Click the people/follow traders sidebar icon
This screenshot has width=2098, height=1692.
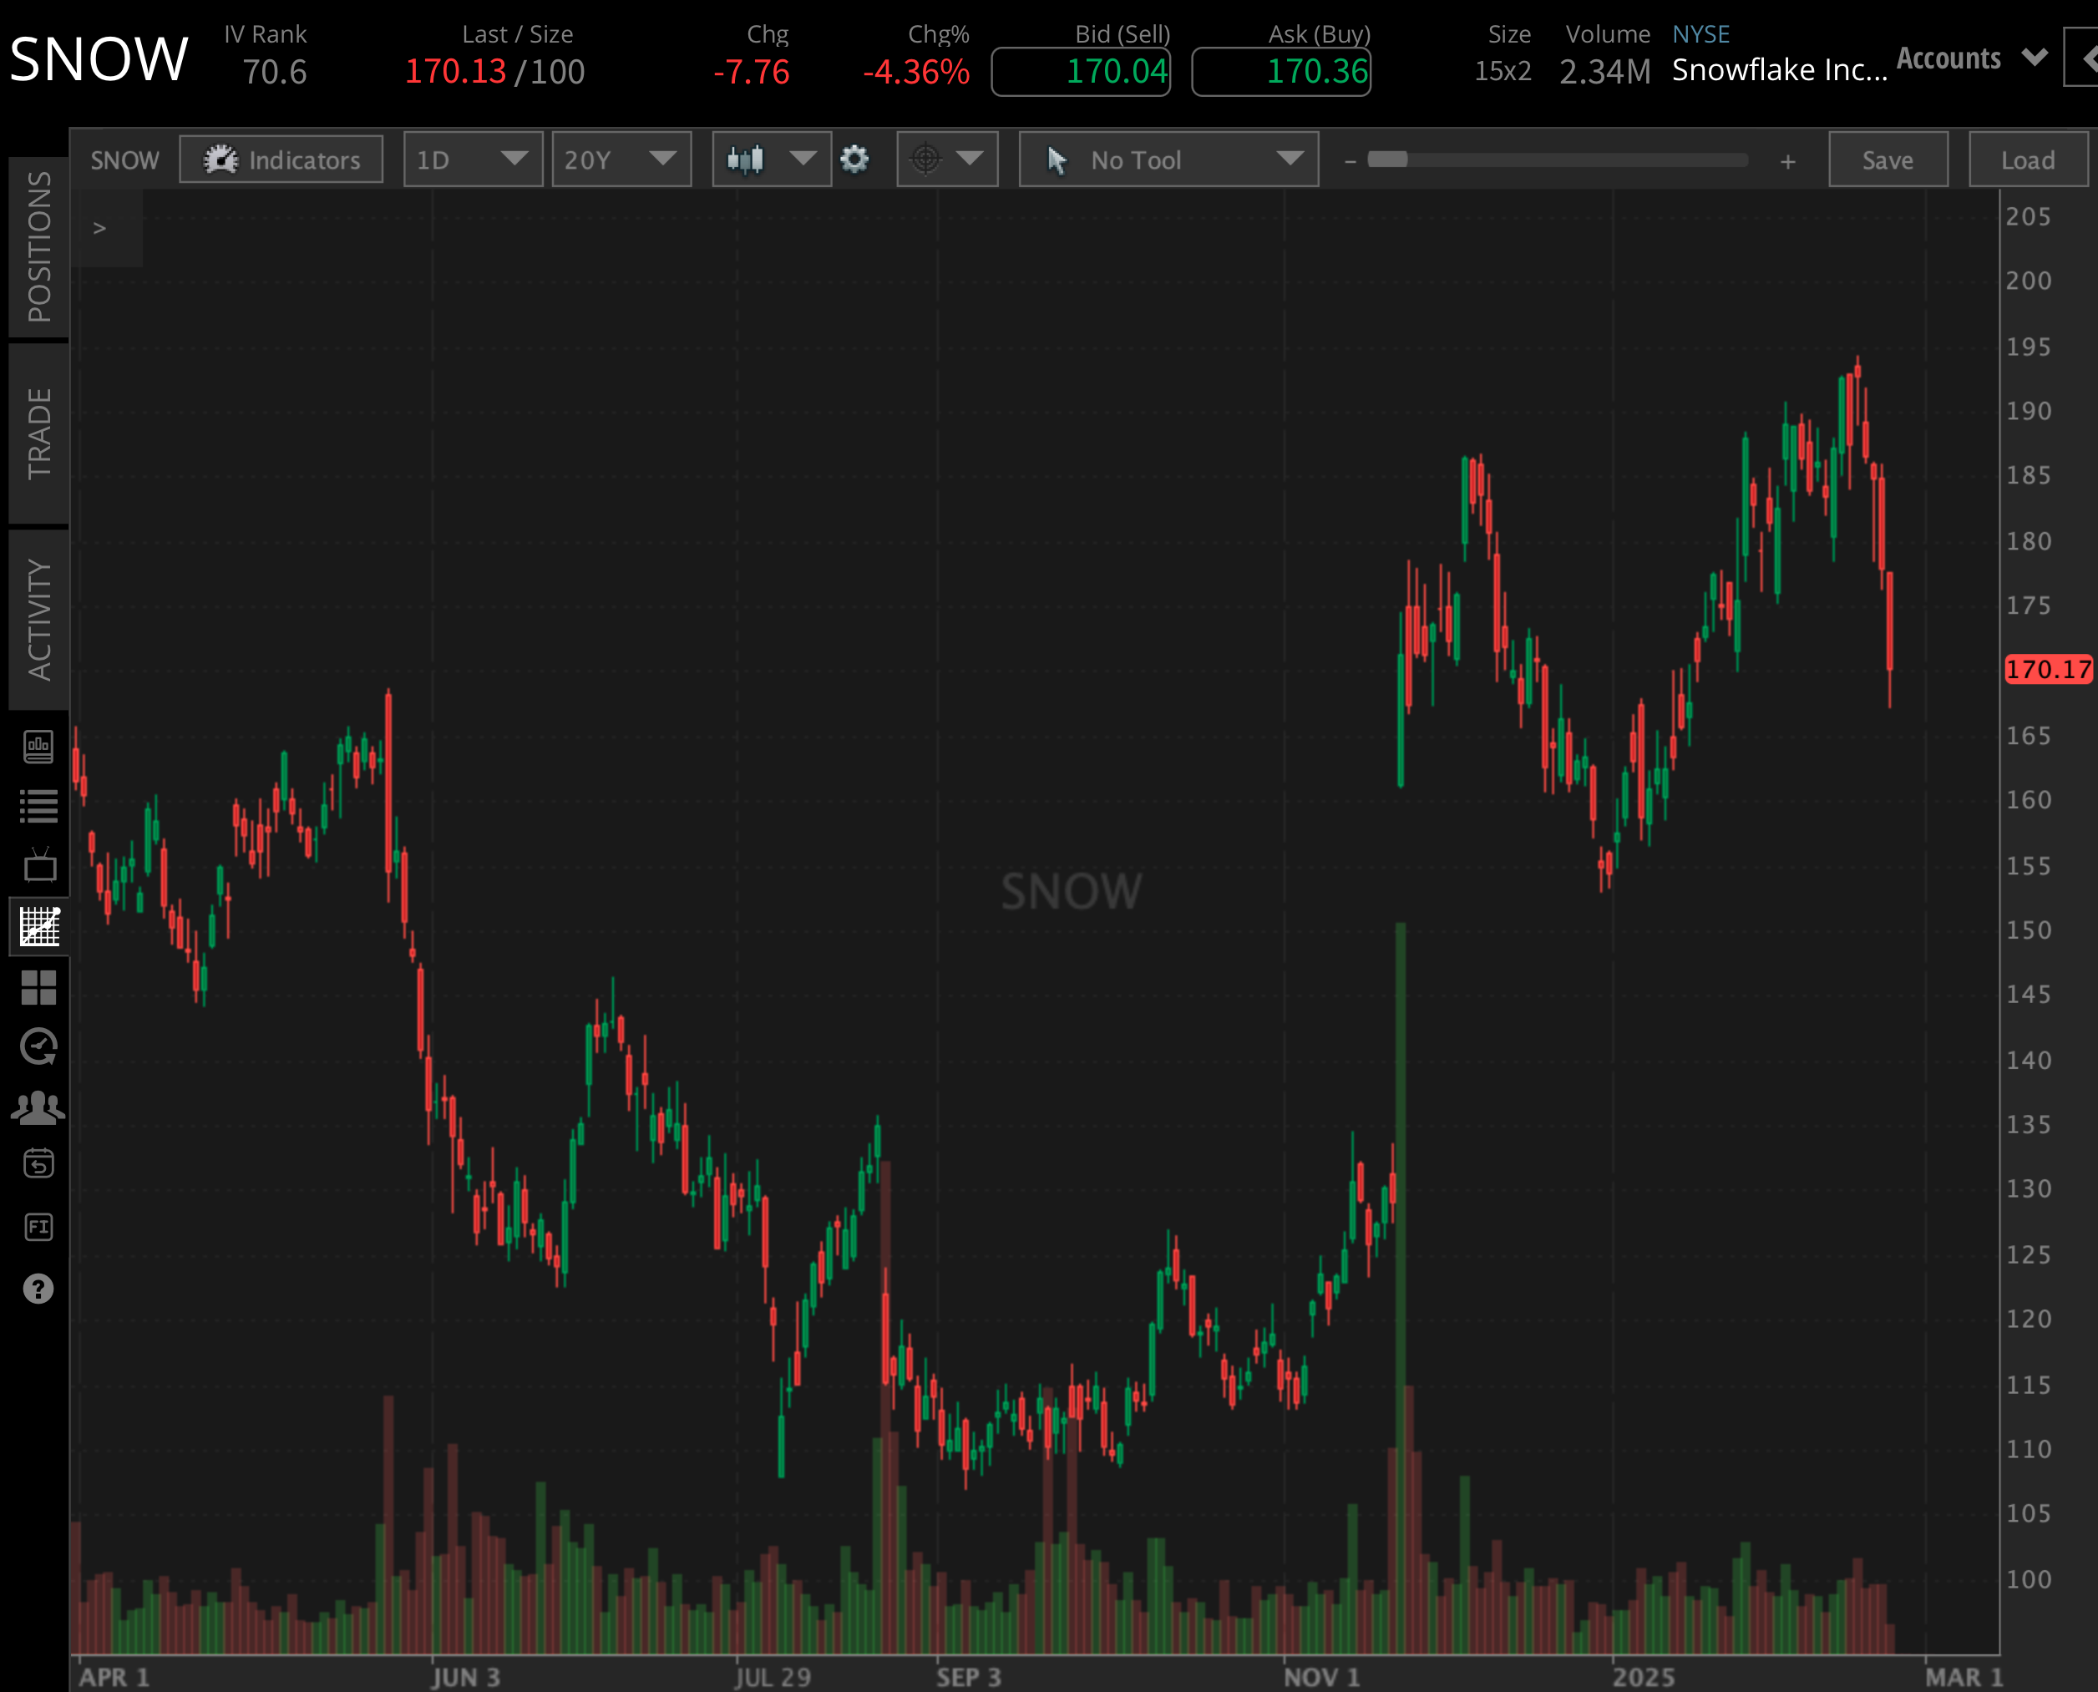click(39, 1107)
